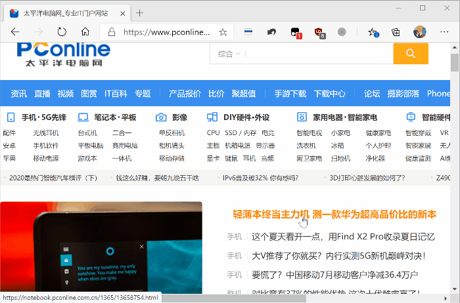Open a new tab with plus button

coord(139,12)
